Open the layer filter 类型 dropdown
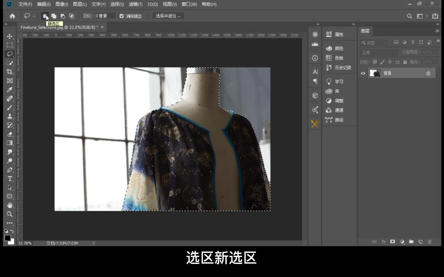444x277 pixels. pyautogui.click(x=373, y=42)
